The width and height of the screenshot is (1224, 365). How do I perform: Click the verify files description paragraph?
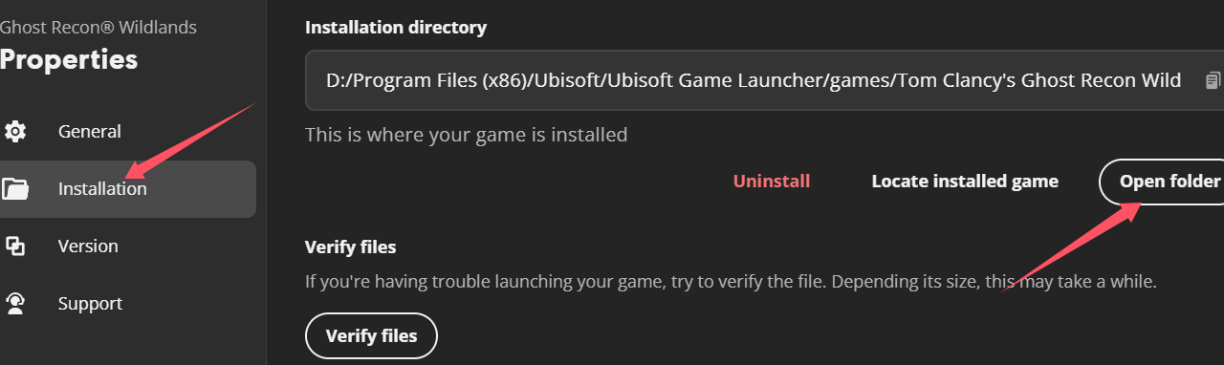(x=731, y=282)
